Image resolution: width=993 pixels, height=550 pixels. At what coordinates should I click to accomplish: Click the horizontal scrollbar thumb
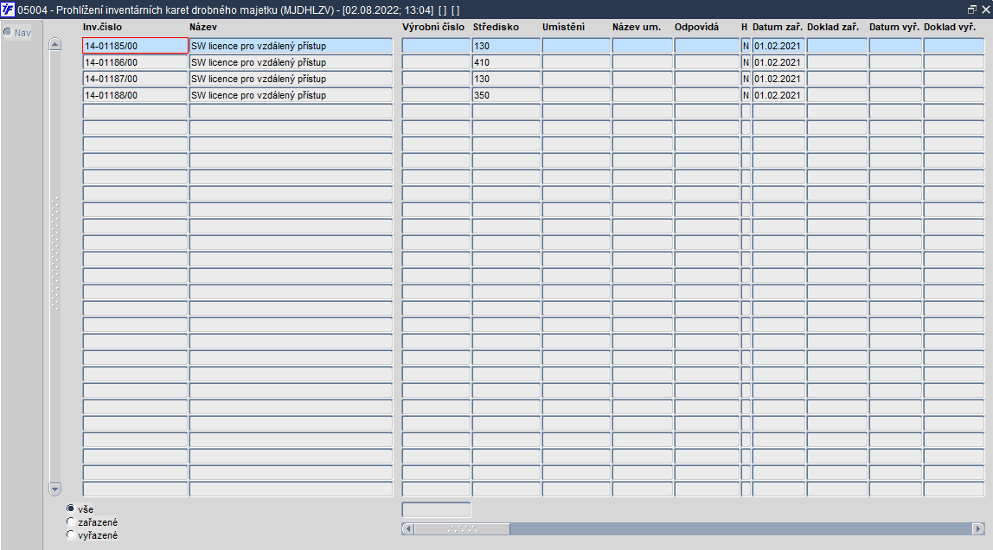(x=462, y=528)
